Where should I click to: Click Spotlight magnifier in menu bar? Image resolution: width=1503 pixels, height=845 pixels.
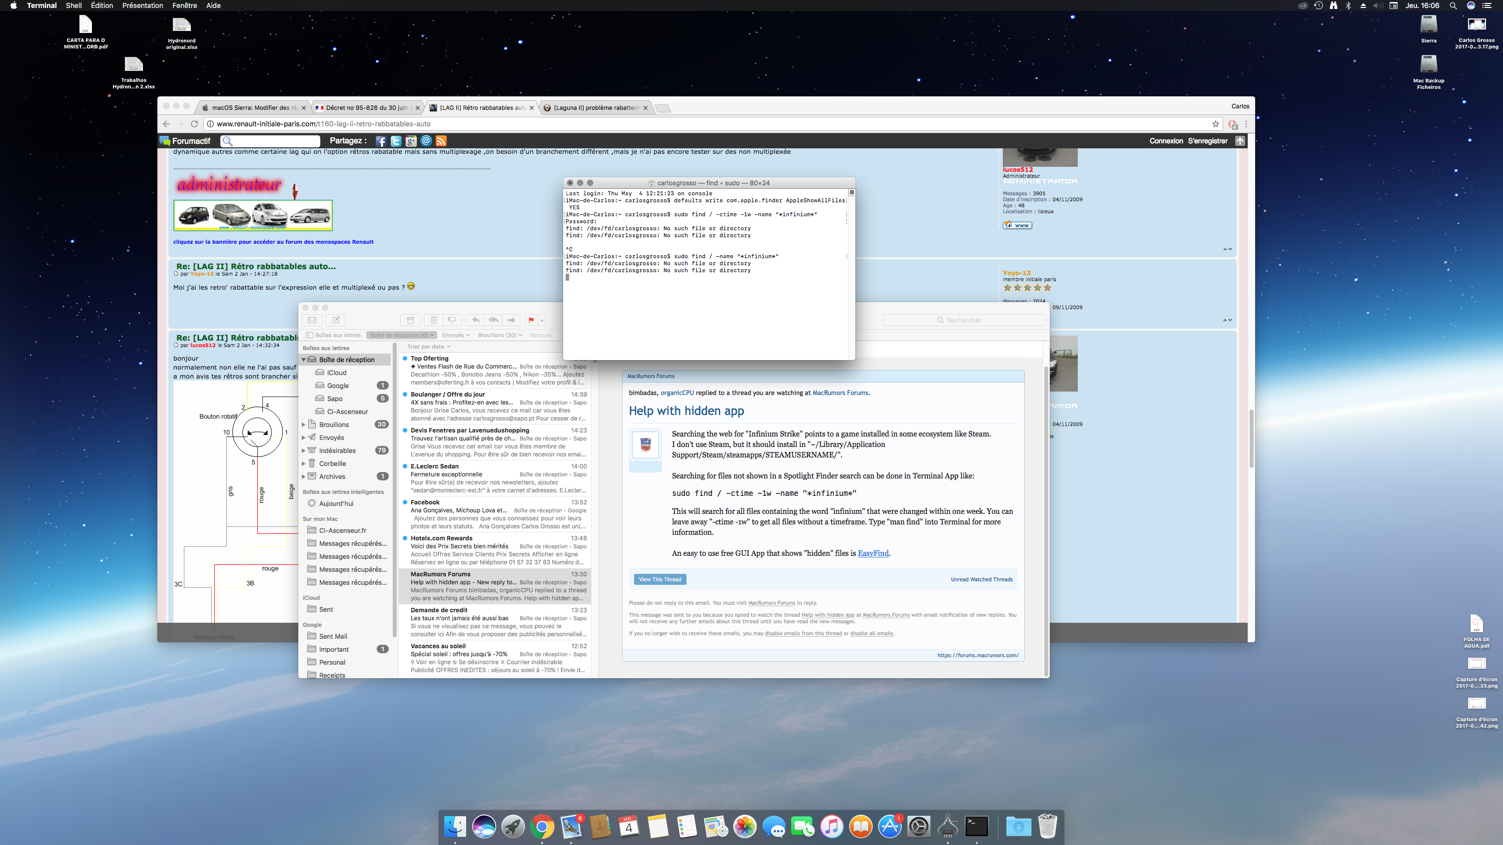coord(1453,5)
